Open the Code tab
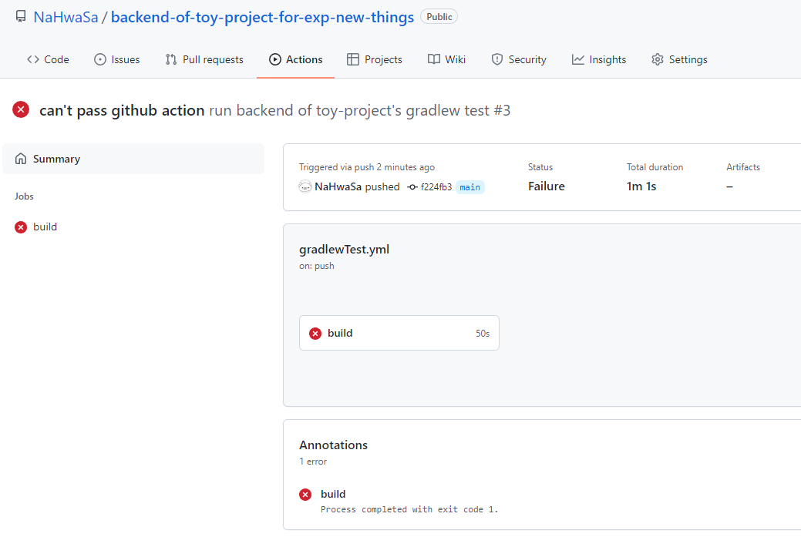This screenshot has height=537, width=801. pyautogui.click(x=48, y=59)
